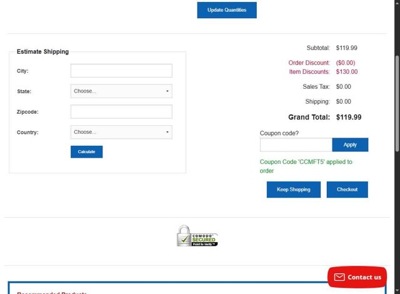The height and width of the screenshot is (294, 400).
Task: Focus the City input field
Action: pos(121,71)
